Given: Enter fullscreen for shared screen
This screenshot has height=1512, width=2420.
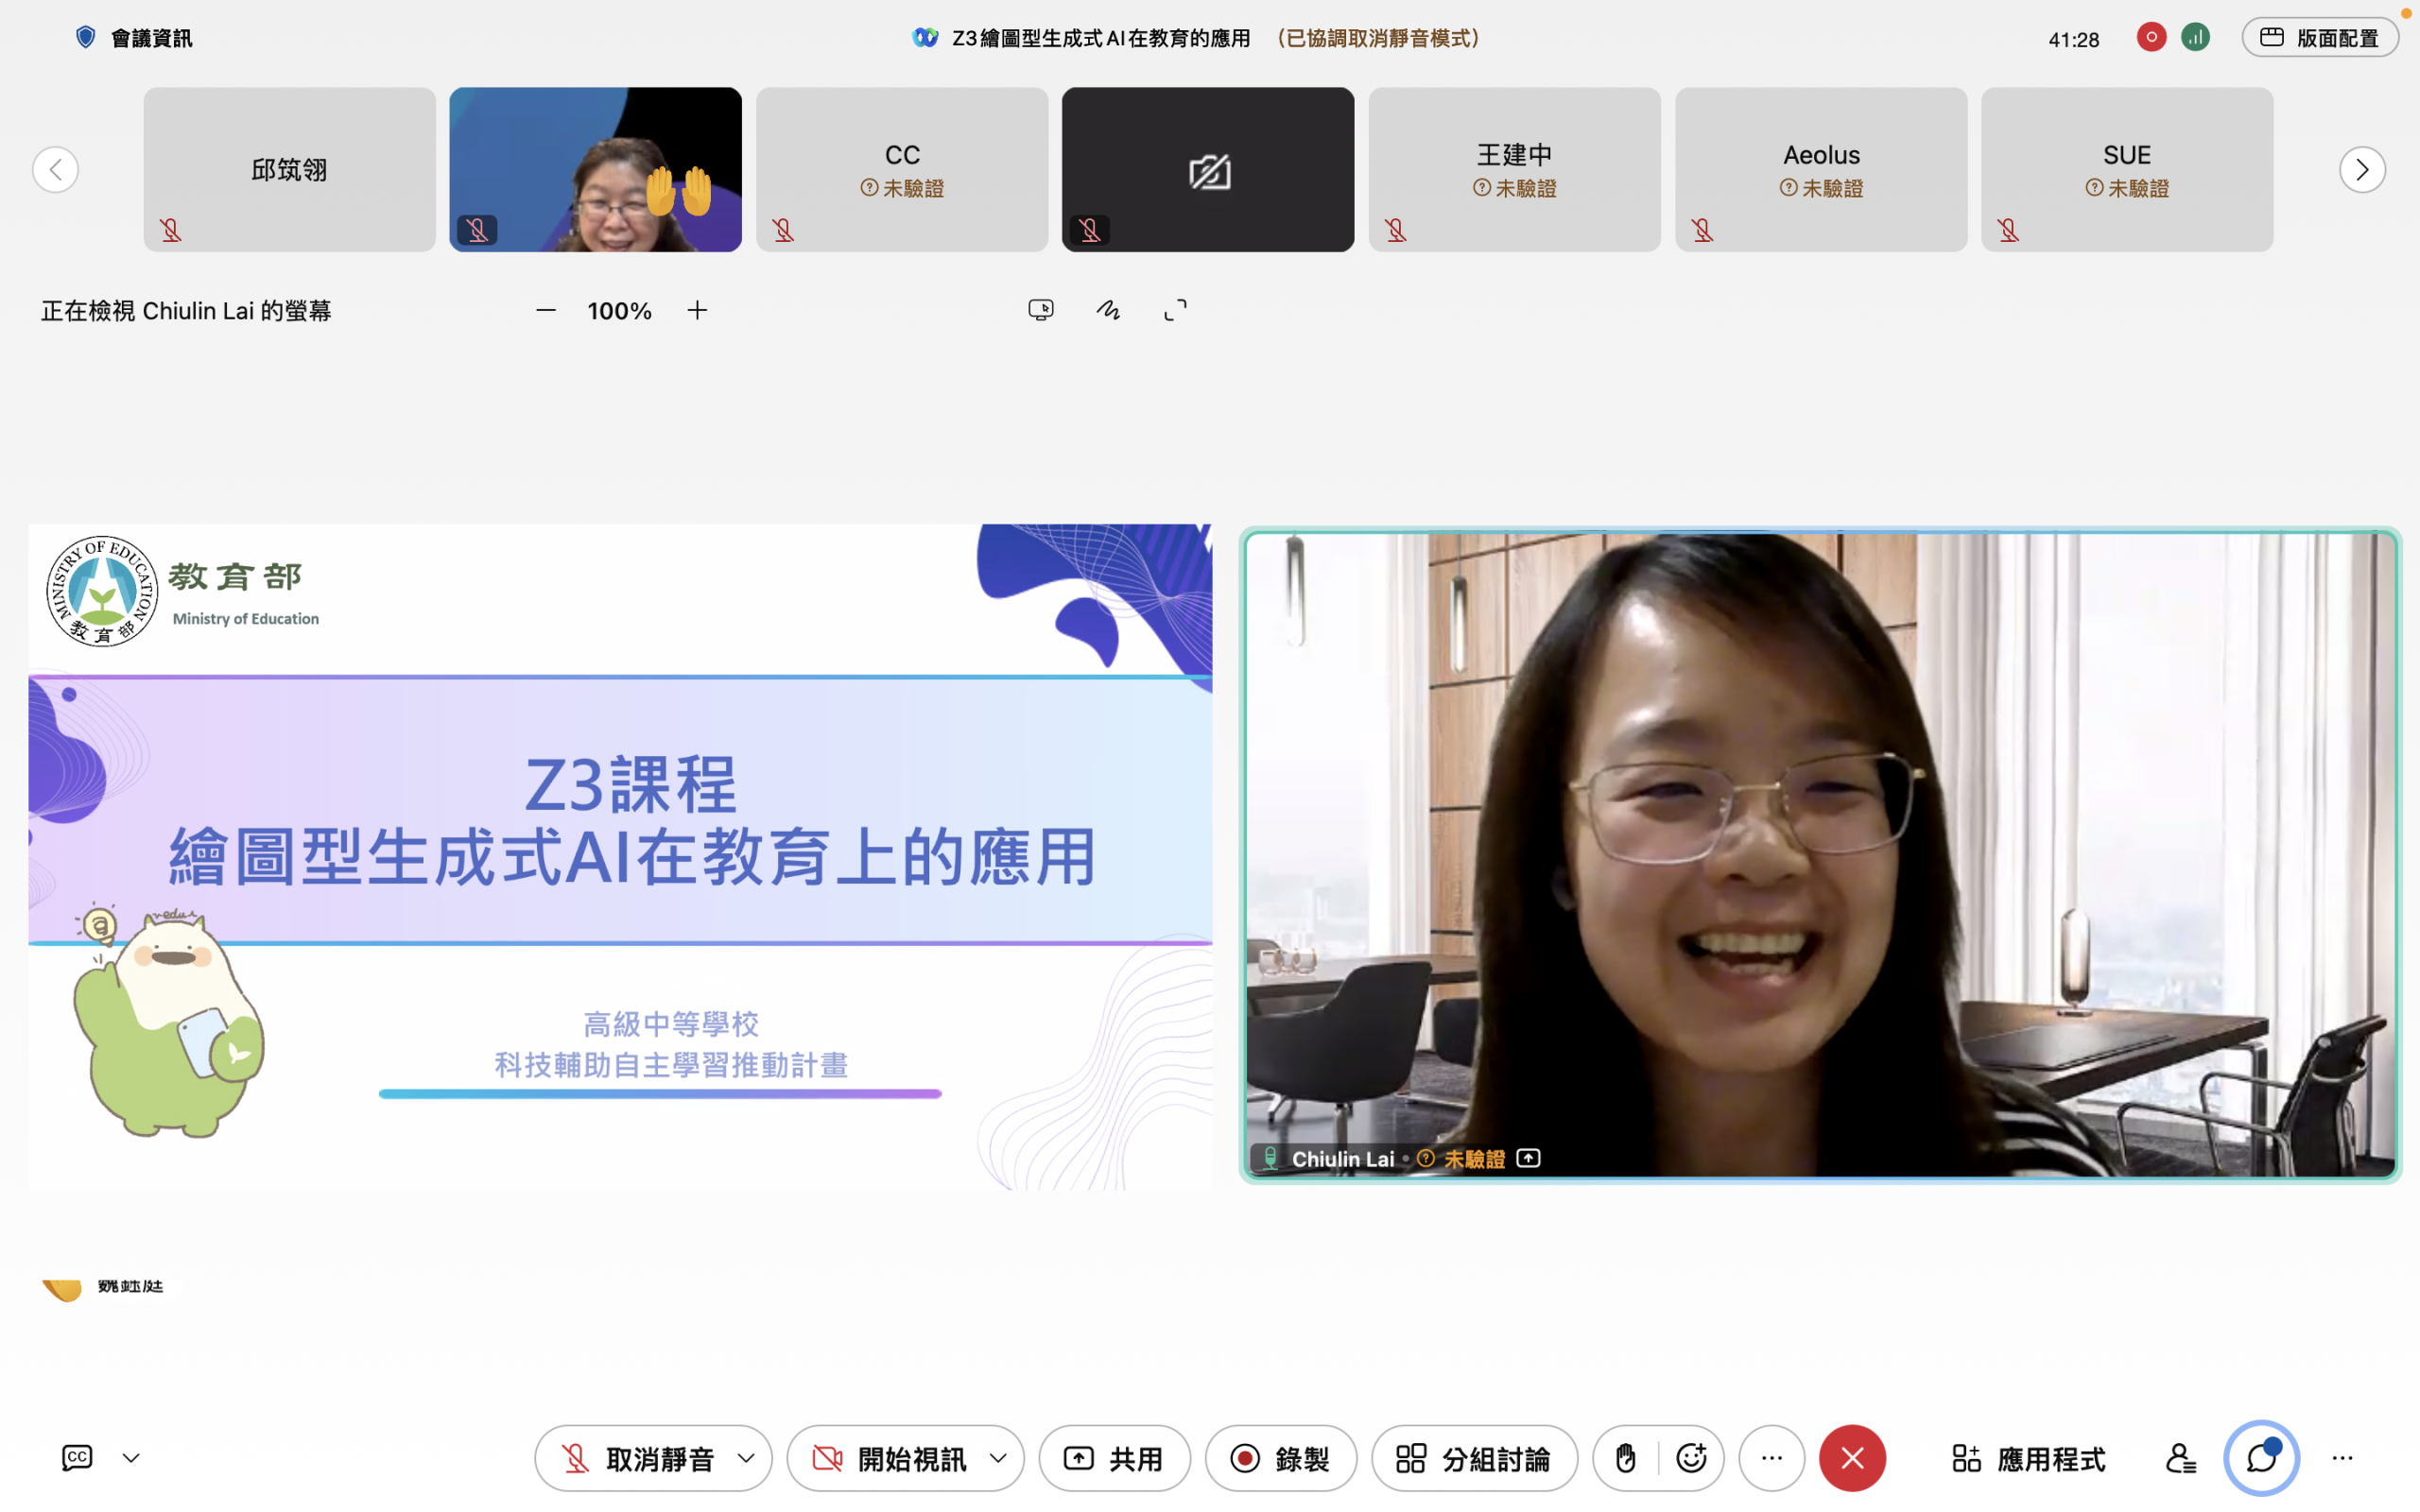Looking at the screenshot, I should (x=1175, y=310).
